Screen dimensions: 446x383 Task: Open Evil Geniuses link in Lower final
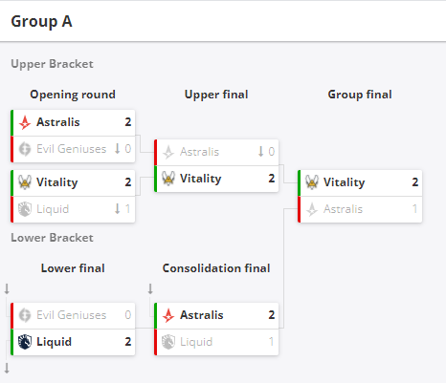[72, 315]
